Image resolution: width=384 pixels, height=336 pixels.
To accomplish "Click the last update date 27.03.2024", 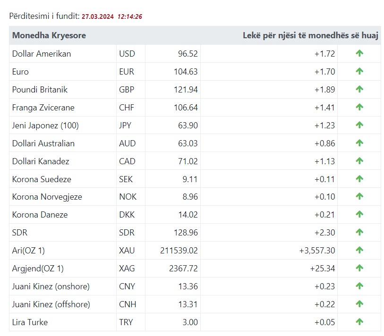I will coord(98,17).
